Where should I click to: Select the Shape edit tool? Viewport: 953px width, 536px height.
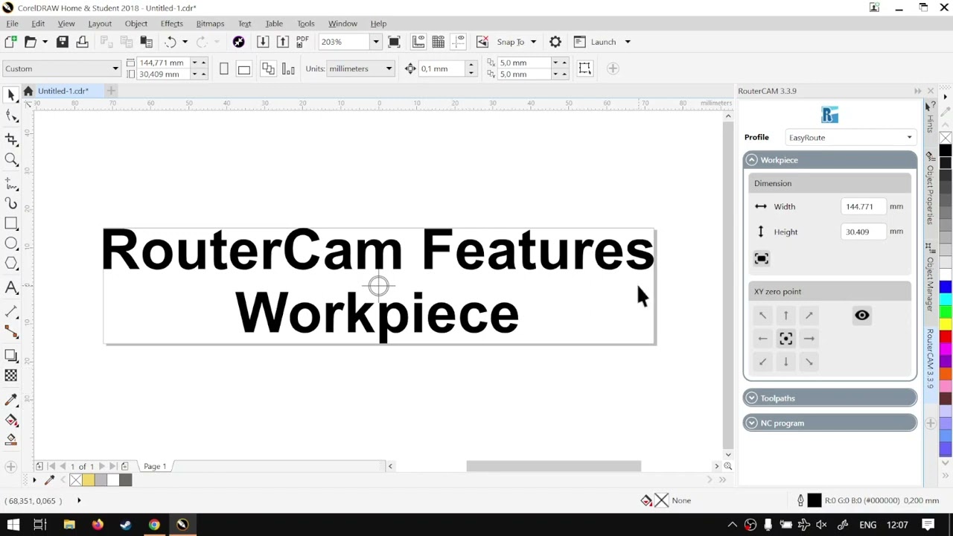point(11,116)
